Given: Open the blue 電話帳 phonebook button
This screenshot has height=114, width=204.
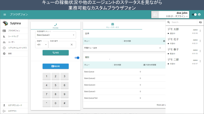Looking at the screenshot, I should click(55, 66).
